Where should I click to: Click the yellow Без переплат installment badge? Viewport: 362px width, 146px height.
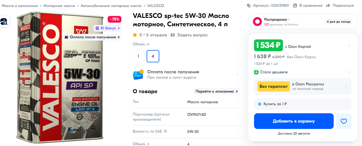pos(273,86)
